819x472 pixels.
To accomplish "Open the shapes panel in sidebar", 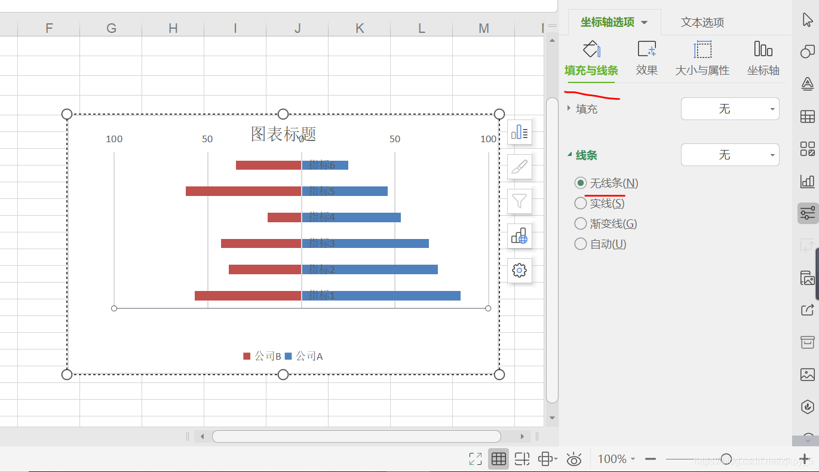I will (x=808, y=52).
